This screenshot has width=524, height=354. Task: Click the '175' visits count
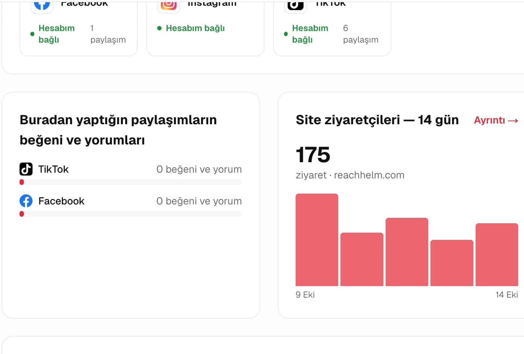pos(313,155)
